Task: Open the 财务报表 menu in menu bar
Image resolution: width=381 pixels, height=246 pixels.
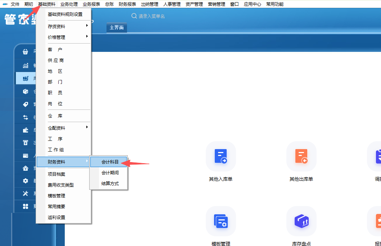Action: 127,4
